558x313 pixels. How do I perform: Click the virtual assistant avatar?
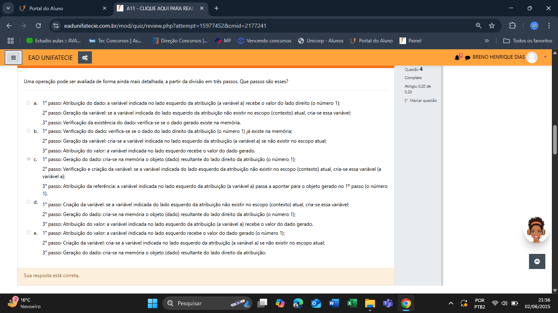(536, 230)
